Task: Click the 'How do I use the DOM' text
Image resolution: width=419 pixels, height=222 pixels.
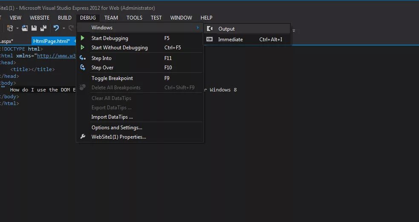Action: [40, 90]
